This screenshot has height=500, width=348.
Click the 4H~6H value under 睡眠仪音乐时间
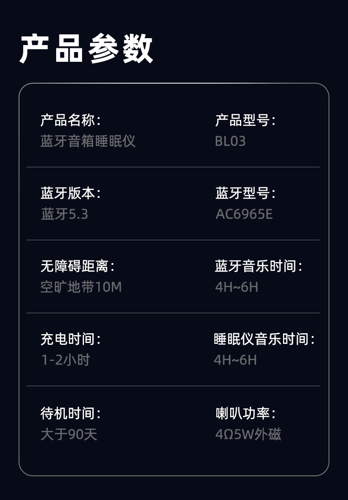(235, 360)
